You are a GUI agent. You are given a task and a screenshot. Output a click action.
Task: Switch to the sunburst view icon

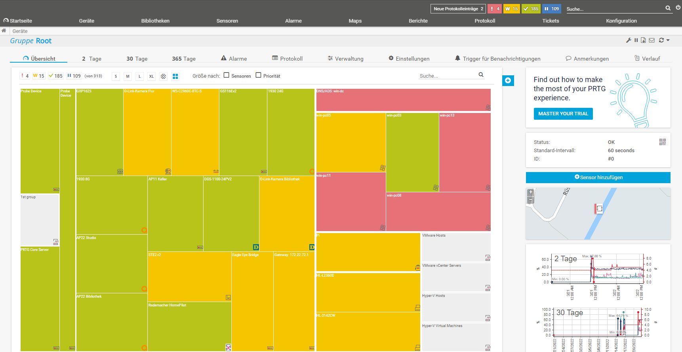point(163,76)
